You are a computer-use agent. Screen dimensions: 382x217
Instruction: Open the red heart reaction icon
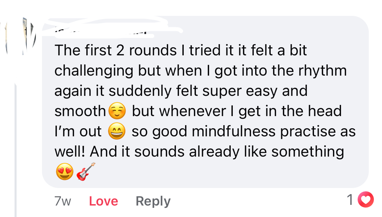coord(366,200)
